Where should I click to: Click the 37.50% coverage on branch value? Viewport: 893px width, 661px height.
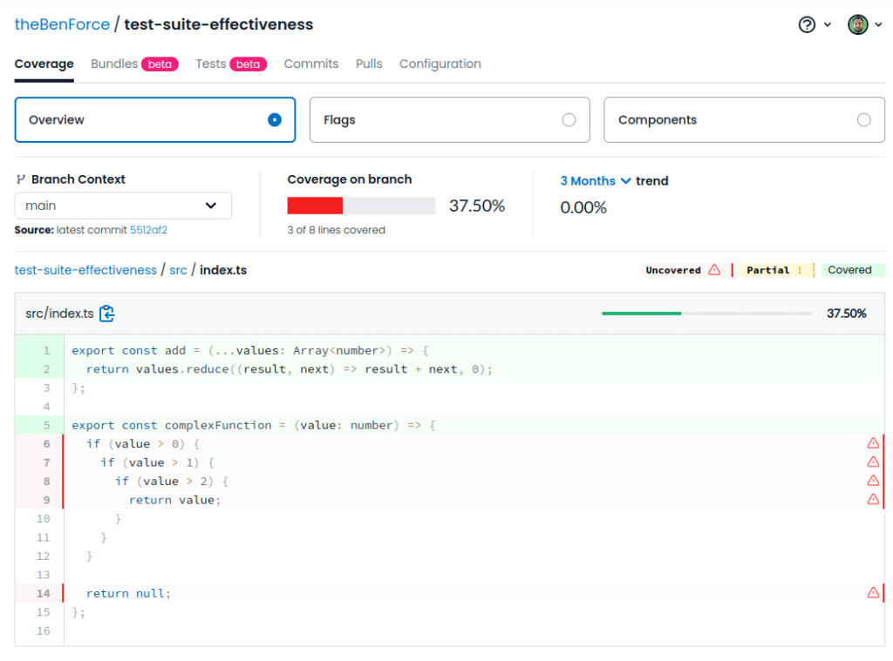[477, 206]
